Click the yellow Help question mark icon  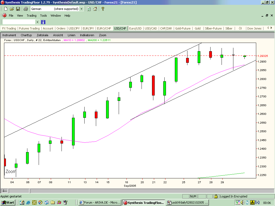103,9
